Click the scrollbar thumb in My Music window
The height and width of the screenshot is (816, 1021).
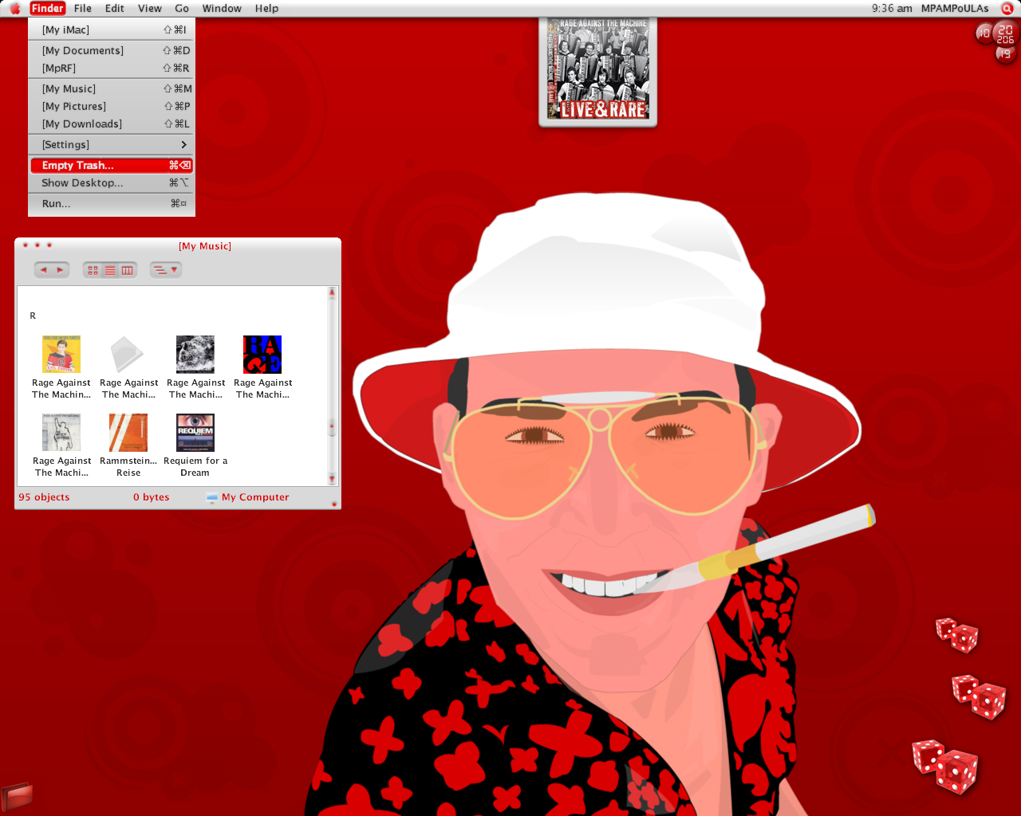pyautogui.click(x=332, y=428)
